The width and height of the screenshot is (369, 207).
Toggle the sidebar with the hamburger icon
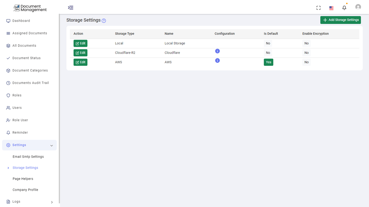(71, 7)
